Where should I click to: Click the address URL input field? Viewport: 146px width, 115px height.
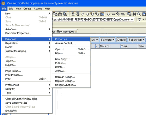click(91, 20)
